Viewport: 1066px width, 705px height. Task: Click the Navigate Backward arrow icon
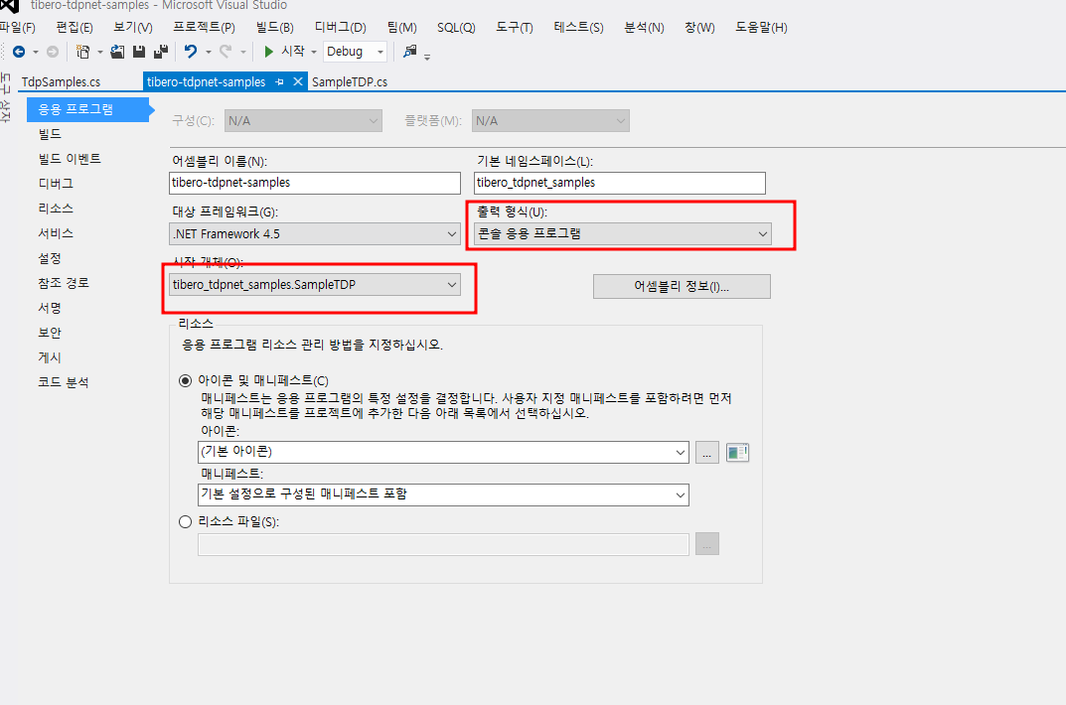click(x=19, y=52)
